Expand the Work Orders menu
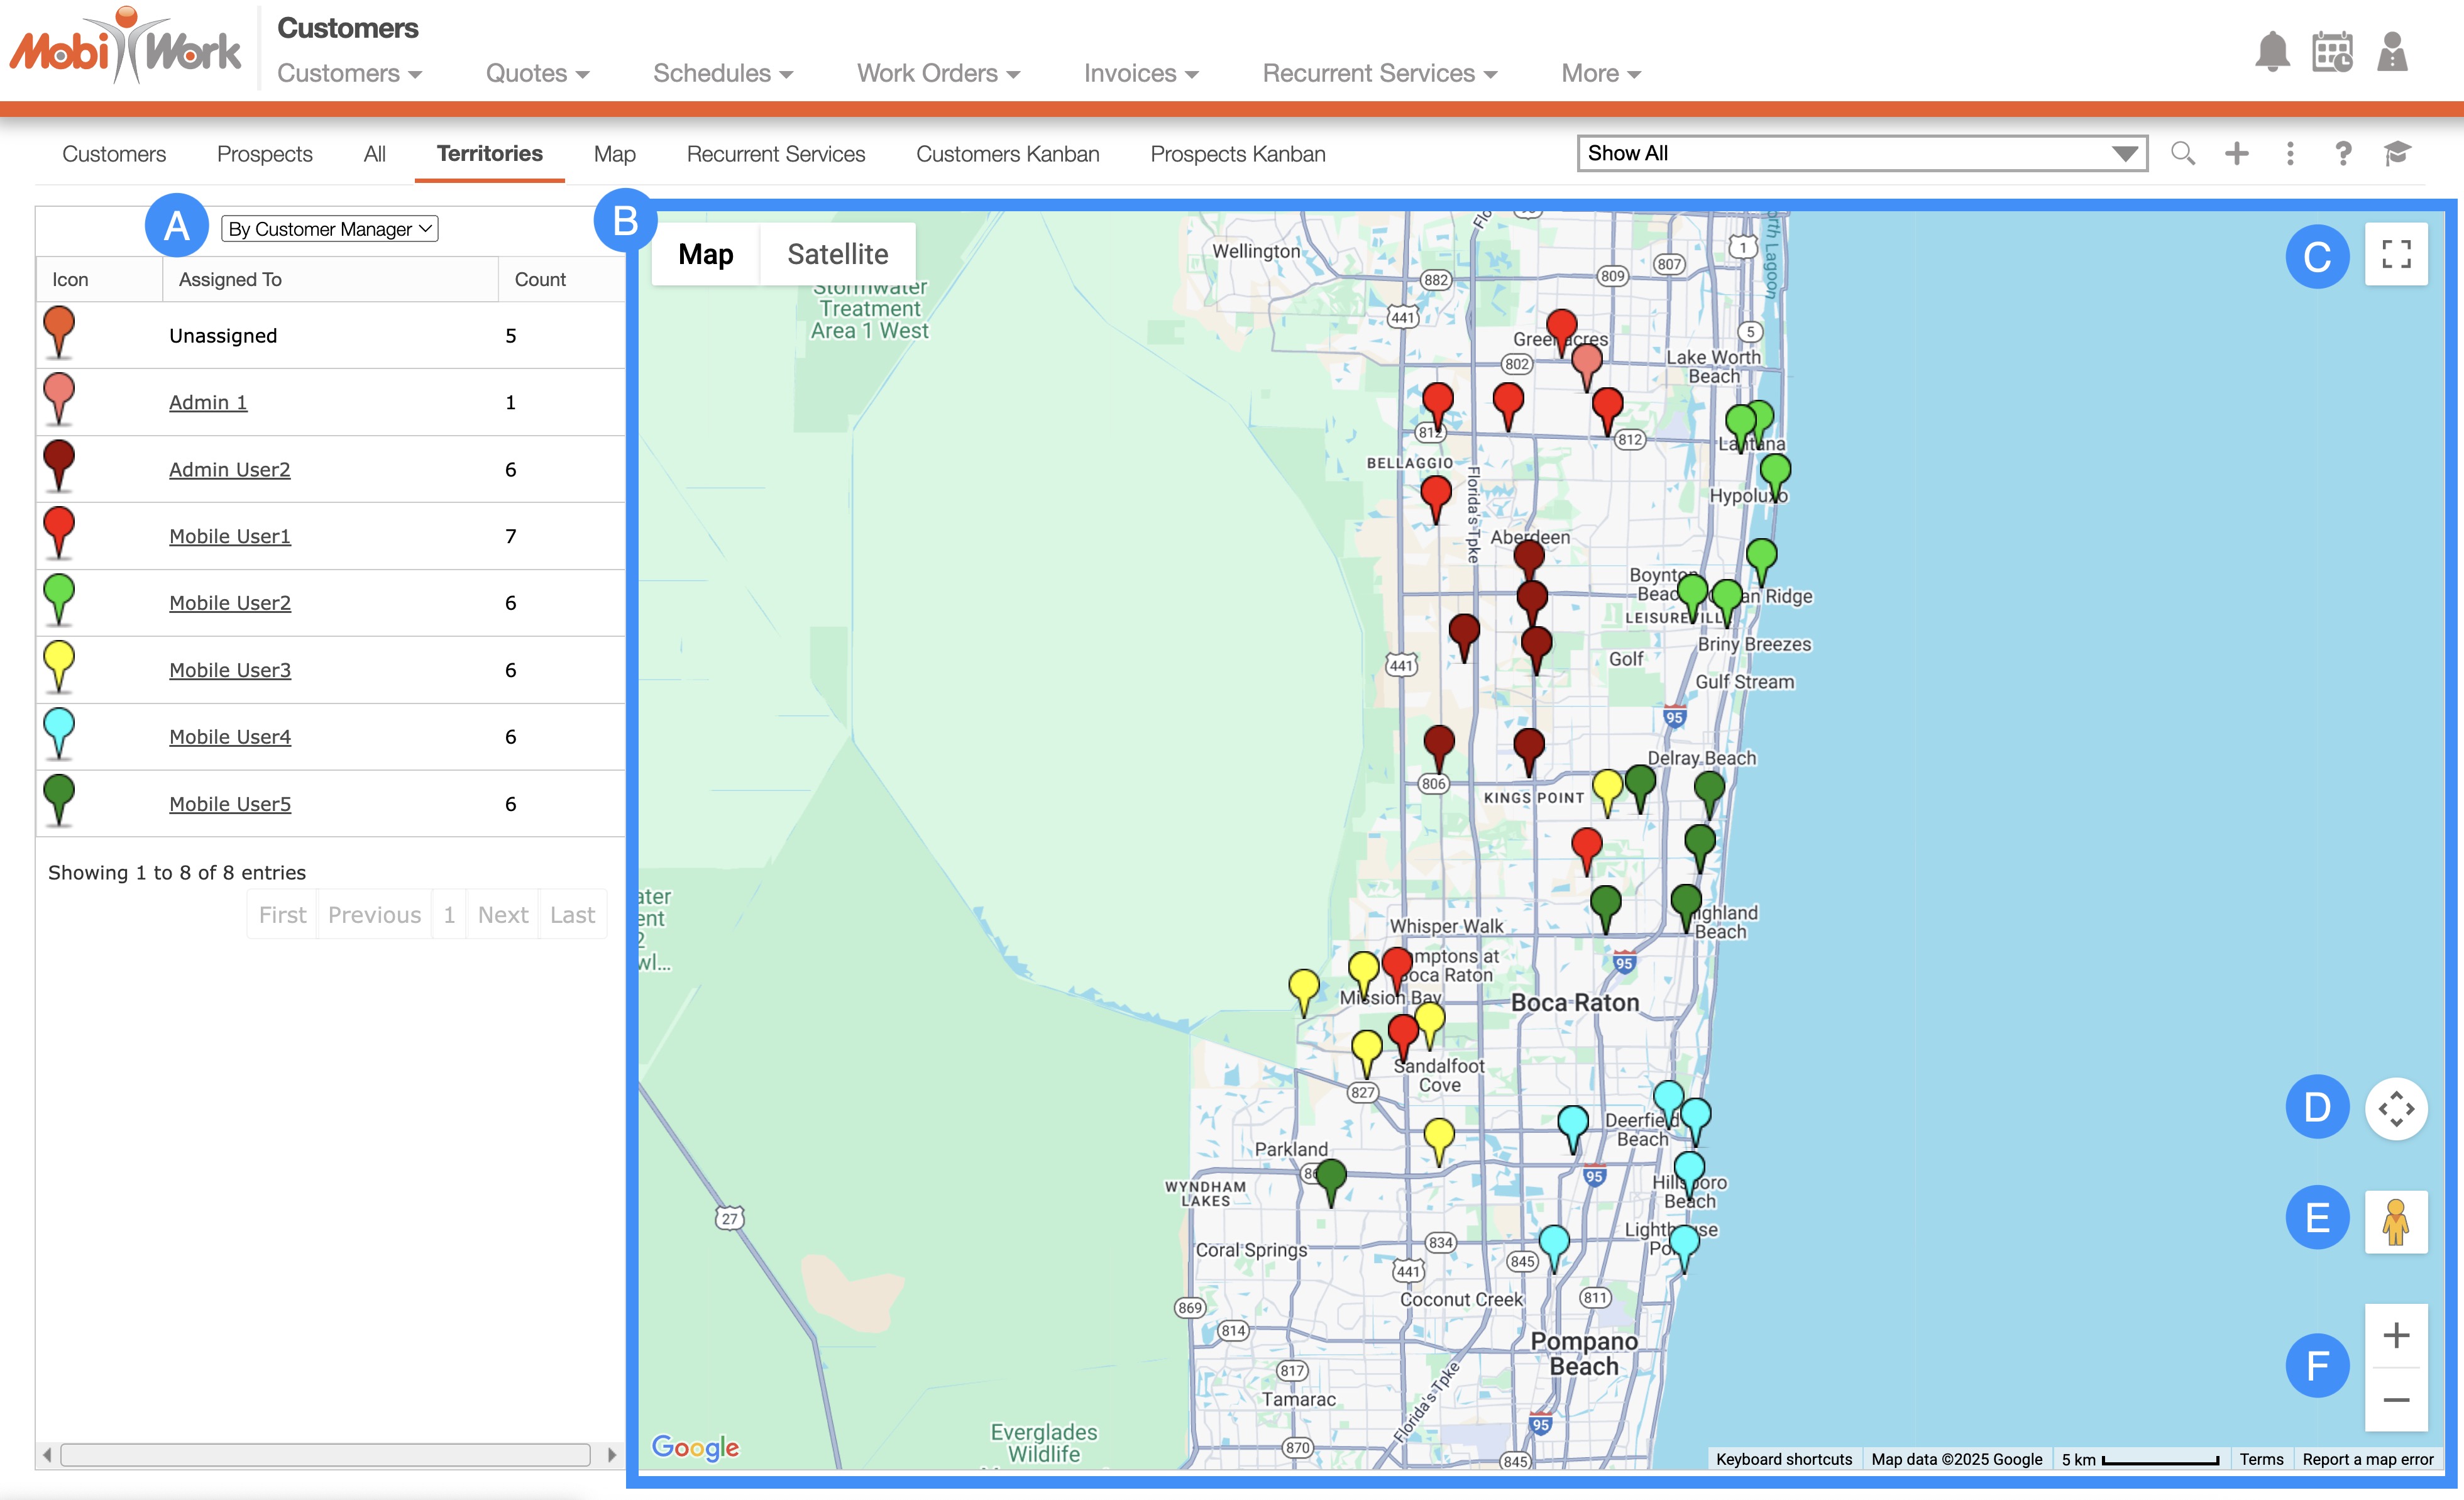2464x1500 pixels. pyautogui.click(x=938, y=73)
